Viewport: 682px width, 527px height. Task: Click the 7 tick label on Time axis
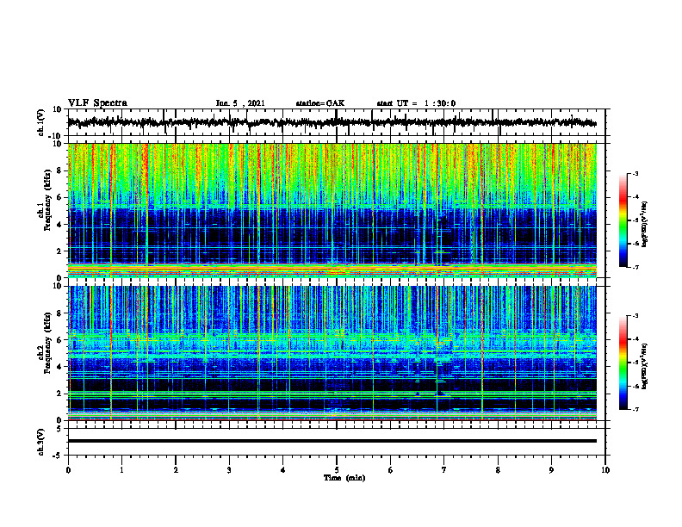444,470
